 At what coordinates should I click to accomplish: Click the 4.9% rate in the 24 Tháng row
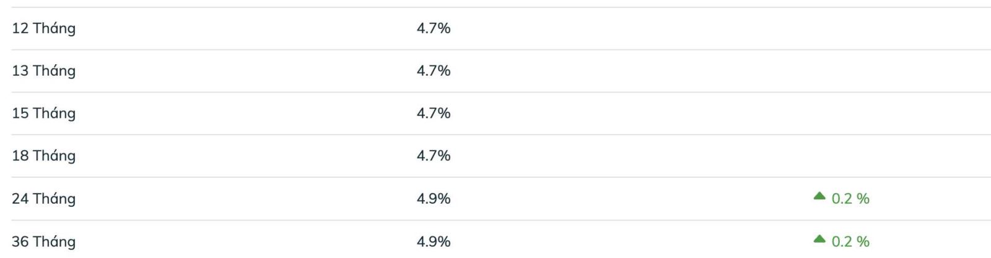click(x=434, y=199)
